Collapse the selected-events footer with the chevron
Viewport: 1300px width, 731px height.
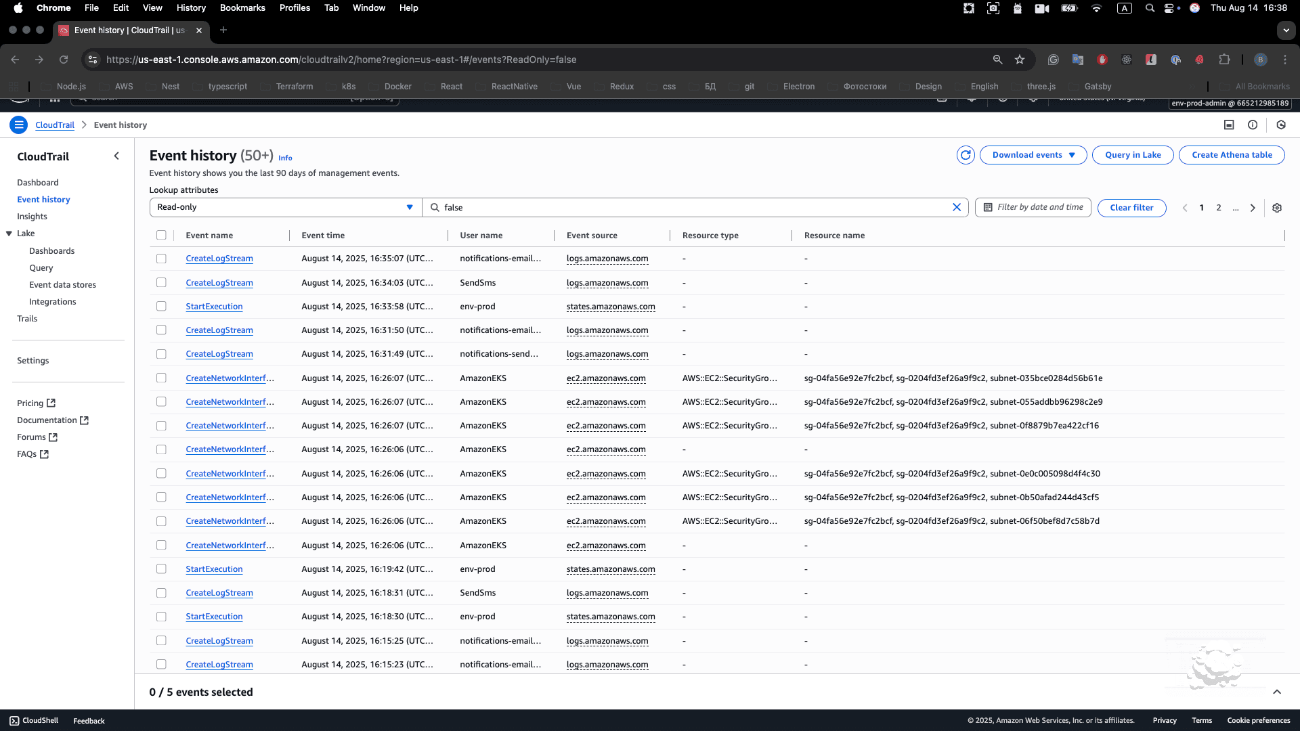point(1277,692)
